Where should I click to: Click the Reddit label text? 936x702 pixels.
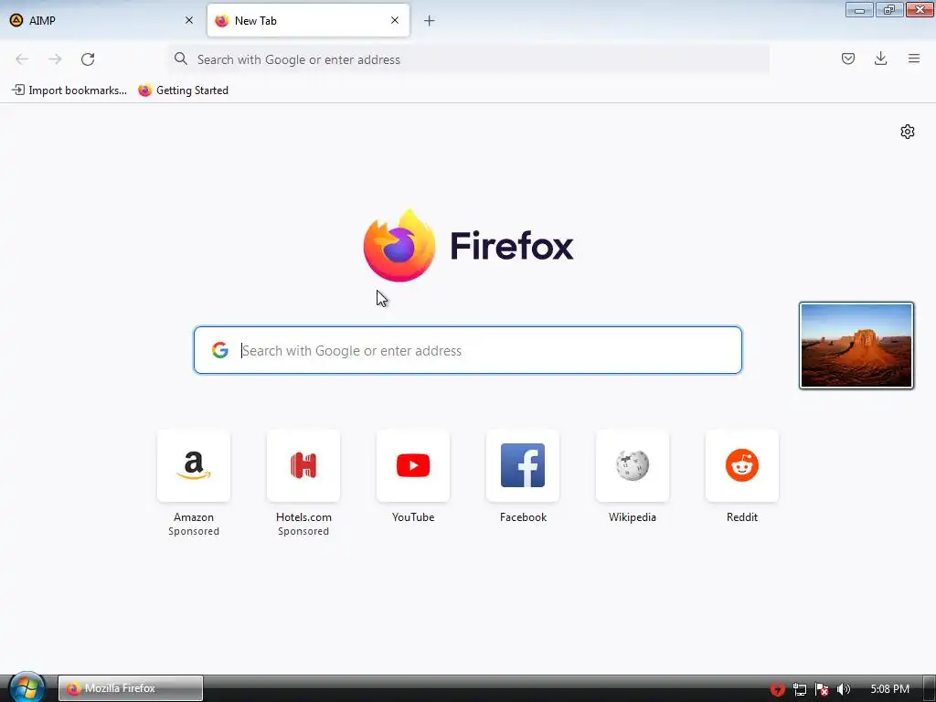pyautogui.click(x=742, y=517)
